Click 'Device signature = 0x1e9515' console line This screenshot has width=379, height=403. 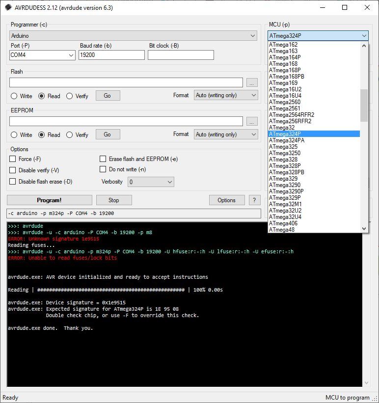(x=67, y=302)
